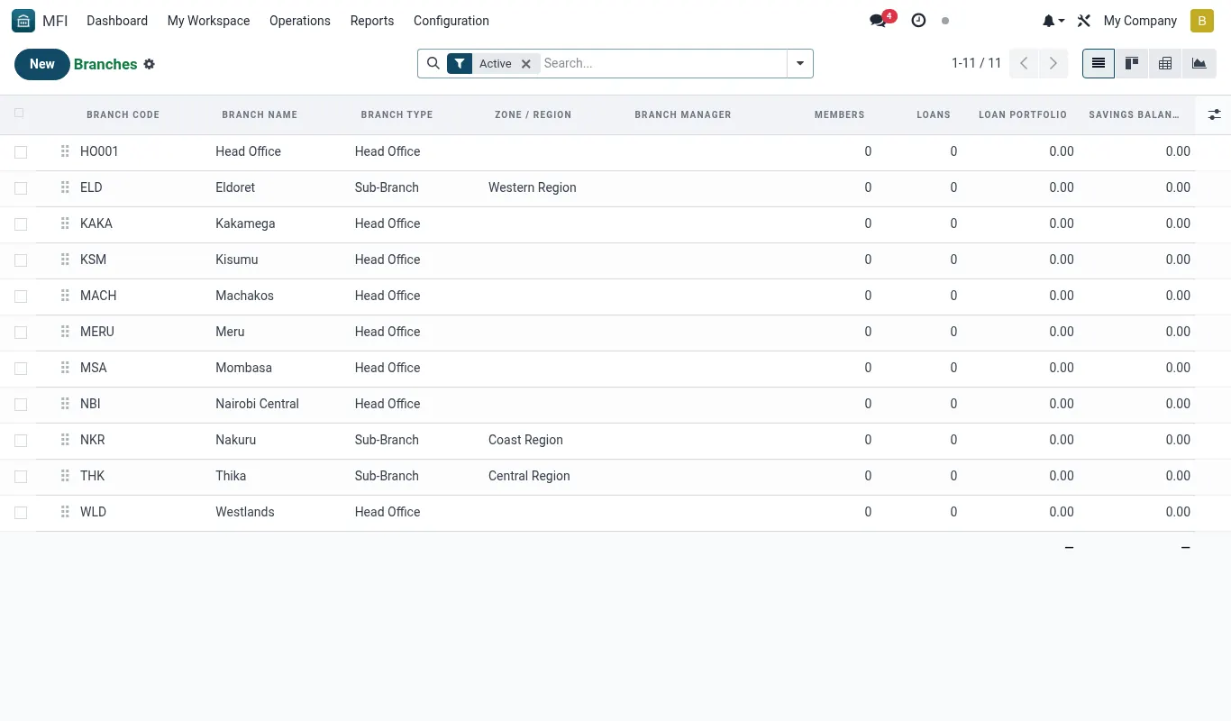1231x721 pixels.
Task: Open optional columns adjust icon
Action: 1214,114
